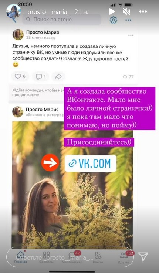Image resolution: width=159 pixels, height=273 pixels.
Task: Open _prosto__maria_ story profile avatar
Action: (x=14, y=13)
